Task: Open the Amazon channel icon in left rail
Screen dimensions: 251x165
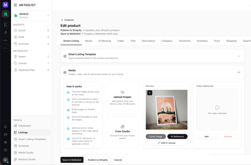Action: [5, 32]
